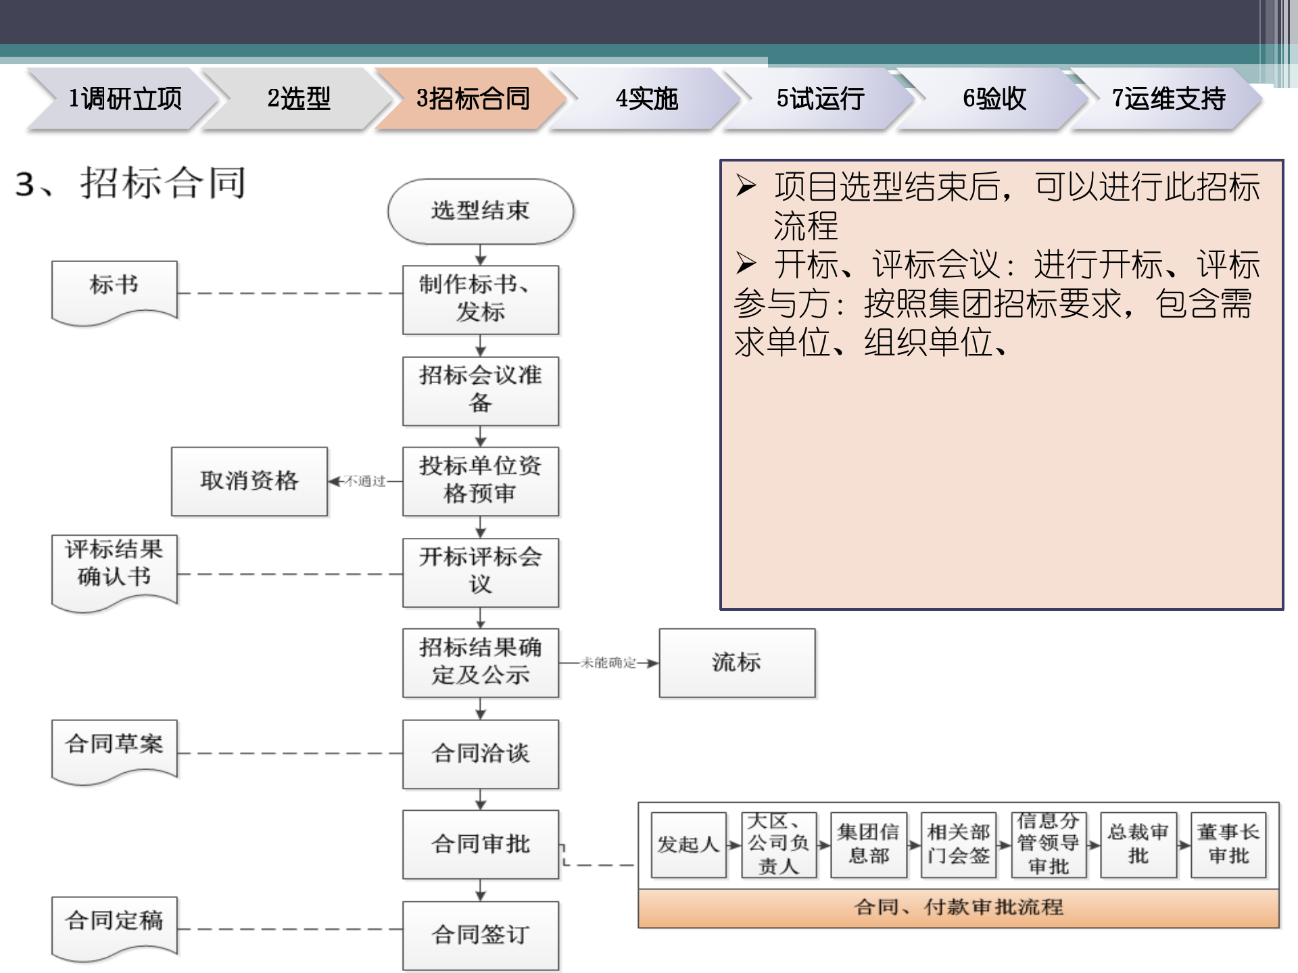The width and height of the screenshot is (1298, 973).
Task: Click the 流标 failed-bid shape
Action: pyautogui.click(x=736, y=663)
